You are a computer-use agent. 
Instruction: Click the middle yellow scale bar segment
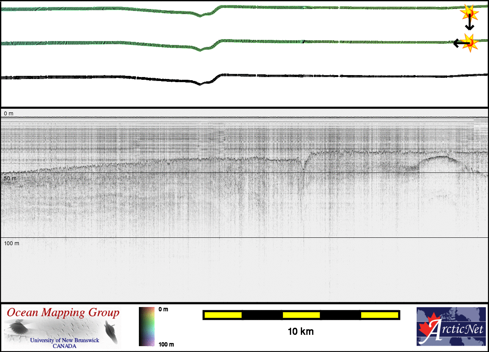click(x=301, y=315)
